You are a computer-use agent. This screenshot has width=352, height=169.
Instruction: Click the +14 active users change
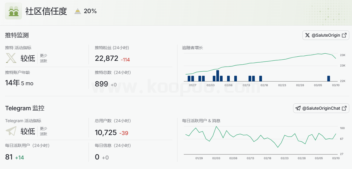click(x=19, y=158)
